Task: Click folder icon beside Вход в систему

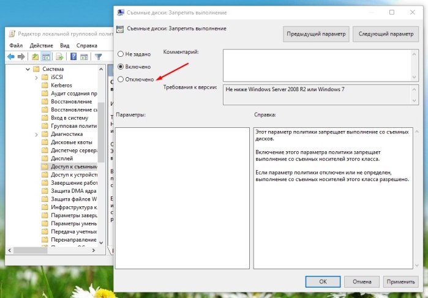Action: pos(45,117)
